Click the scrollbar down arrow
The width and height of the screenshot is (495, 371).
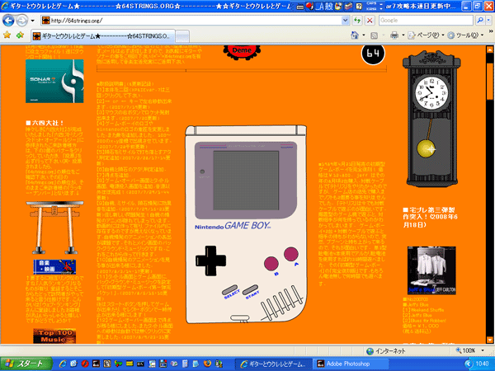(x=489, y=340)
